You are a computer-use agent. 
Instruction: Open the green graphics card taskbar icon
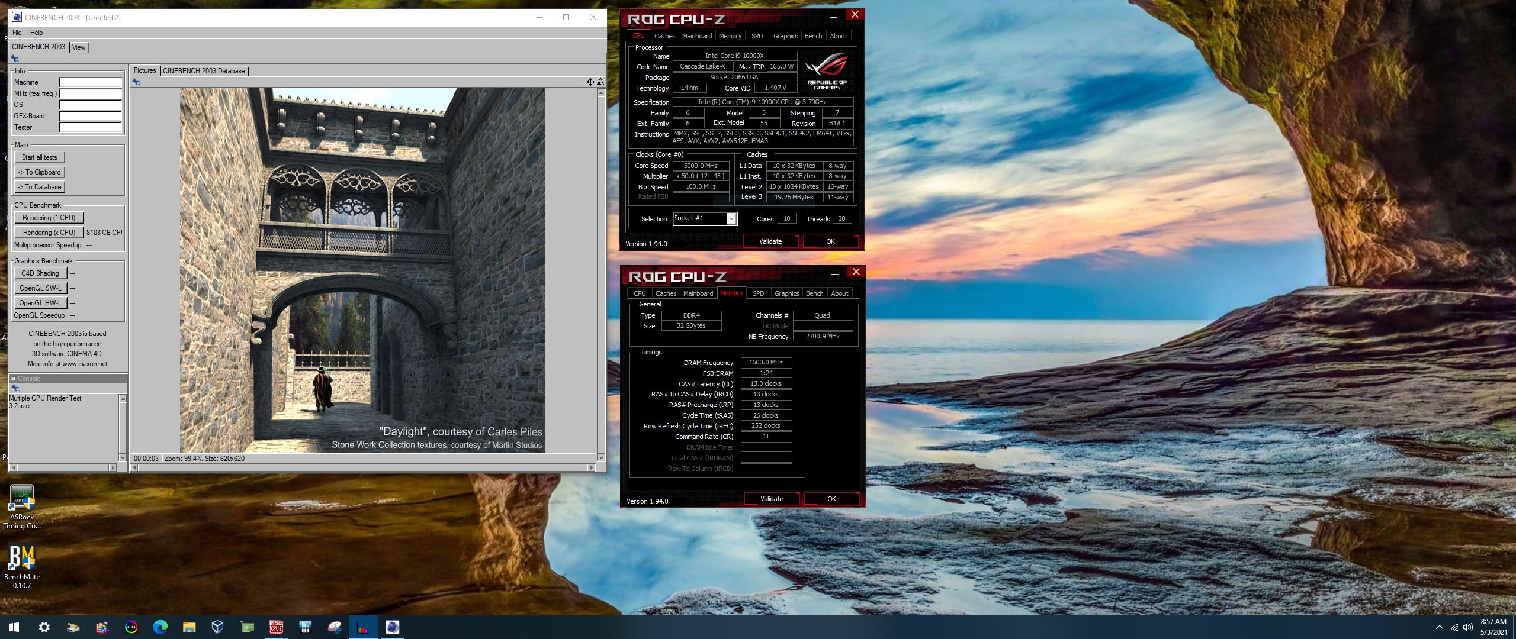point(247,627)
